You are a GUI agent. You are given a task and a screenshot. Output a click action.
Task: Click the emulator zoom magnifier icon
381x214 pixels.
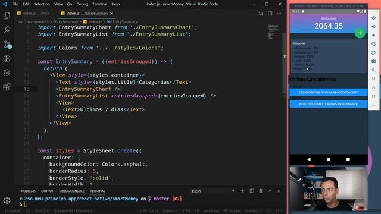[x=374, y=70]
